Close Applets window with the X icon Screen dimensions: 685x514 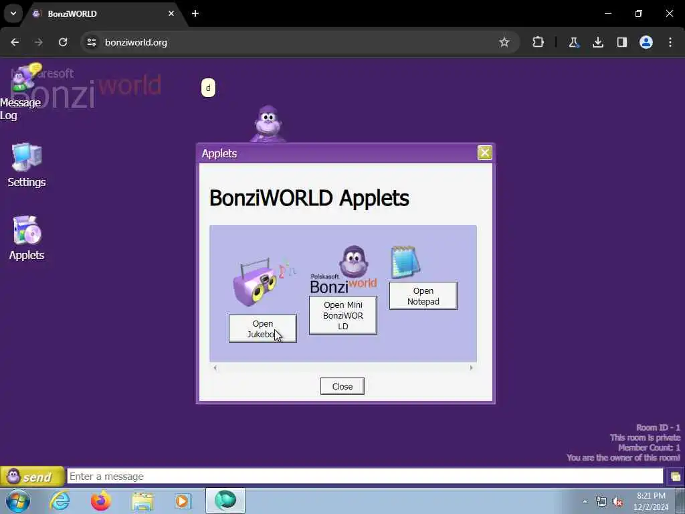(484, 153)
